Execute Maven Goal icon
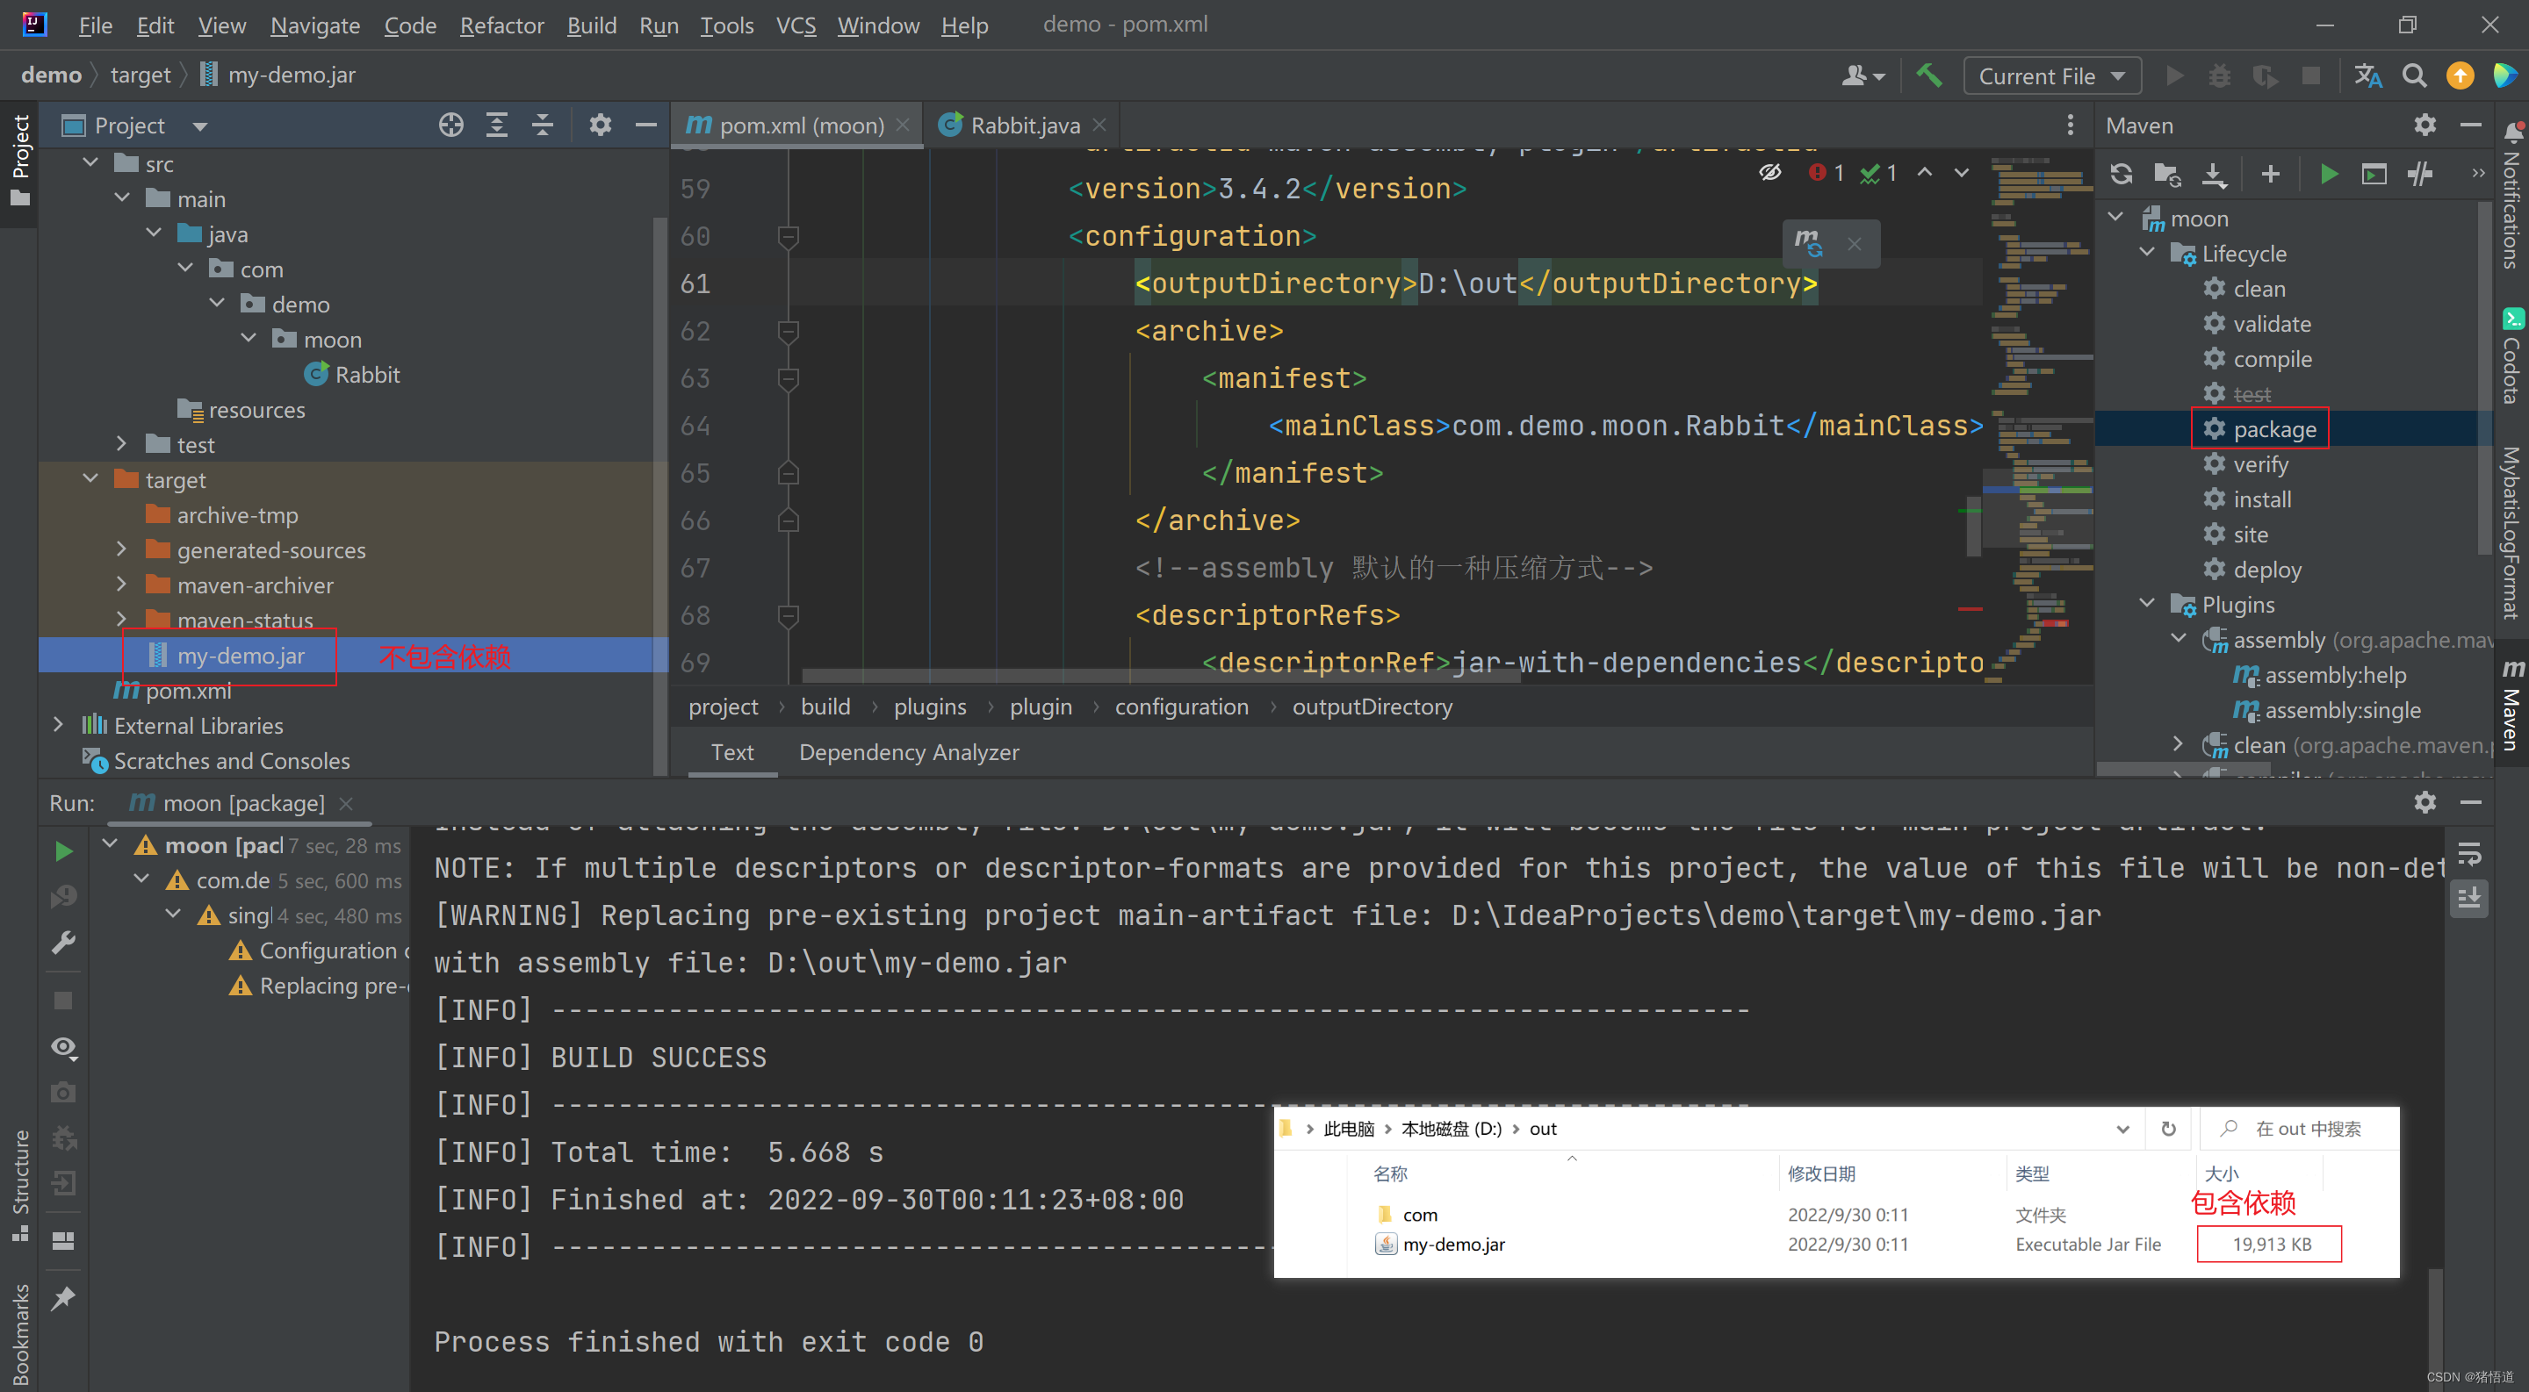This screenshot has height=1392, width=2529. point(2374,175)
